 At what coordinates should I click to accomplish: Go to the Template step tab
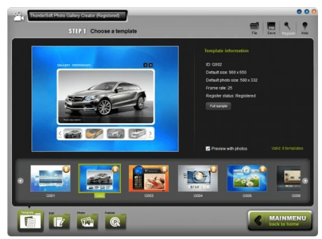30,221
